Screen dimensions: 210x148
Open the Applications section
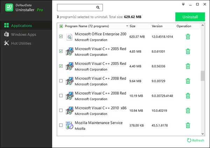[26, 25]
